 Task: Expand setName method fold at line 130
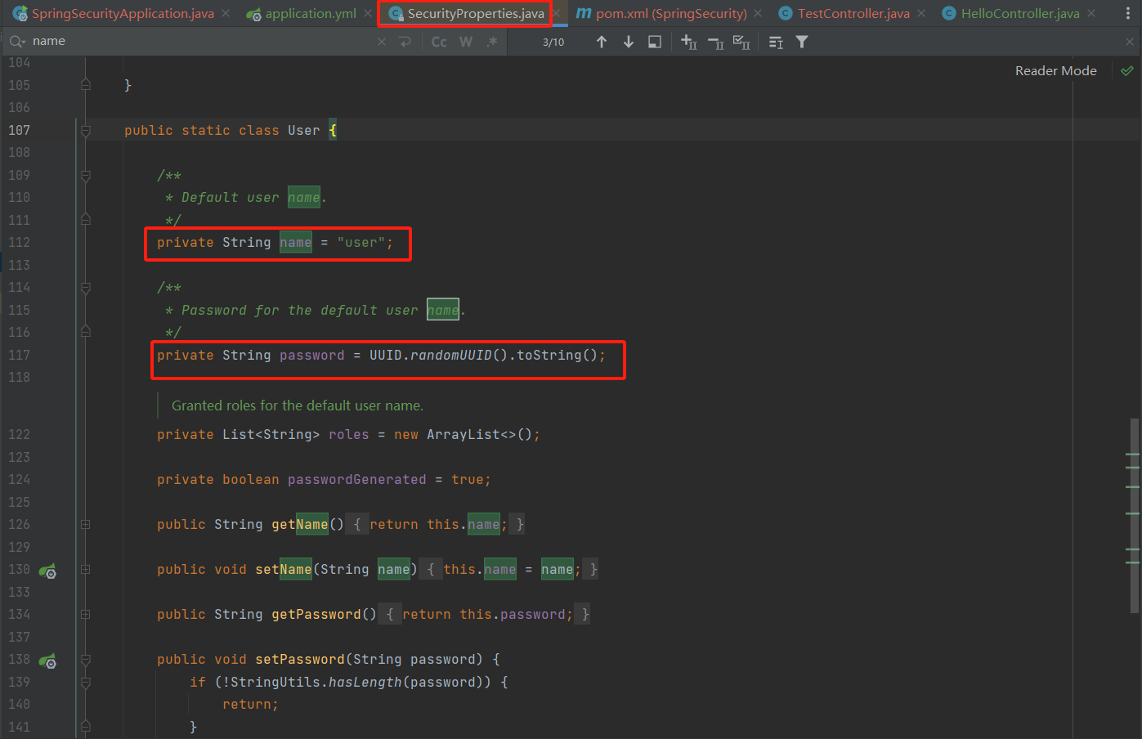tap(86, 569)
